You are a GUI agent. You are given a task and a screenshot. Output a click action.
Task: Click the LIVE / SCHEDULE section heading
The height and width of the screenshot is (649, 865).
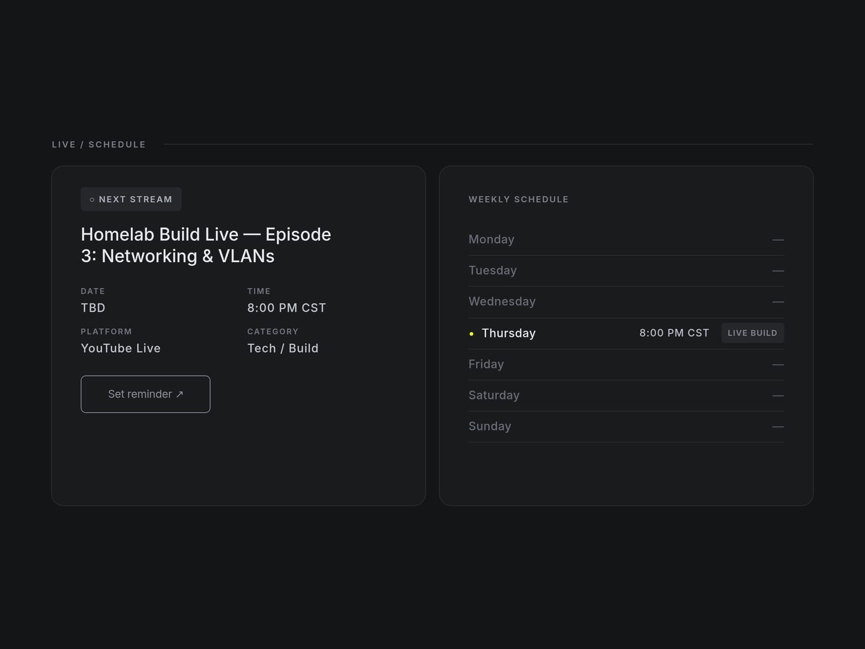click(99, 144)
